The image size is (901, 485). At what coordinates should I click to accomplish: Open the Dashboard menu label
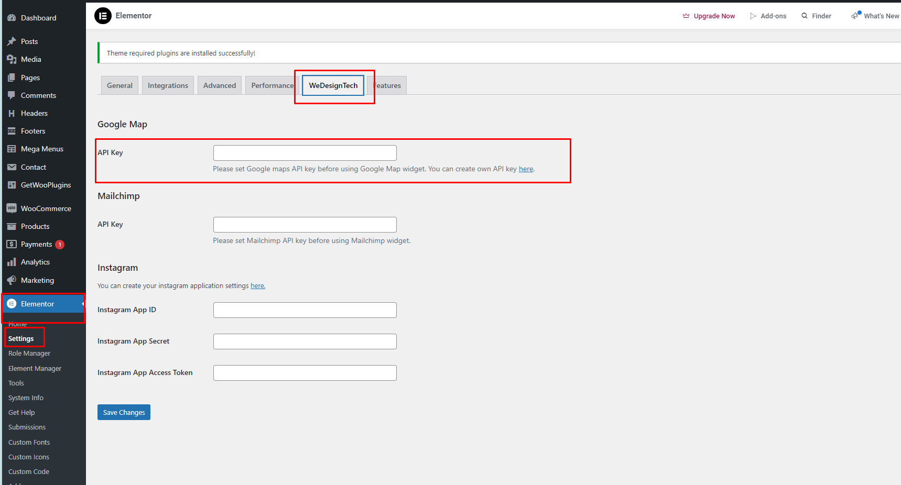(x=39, y=18)
